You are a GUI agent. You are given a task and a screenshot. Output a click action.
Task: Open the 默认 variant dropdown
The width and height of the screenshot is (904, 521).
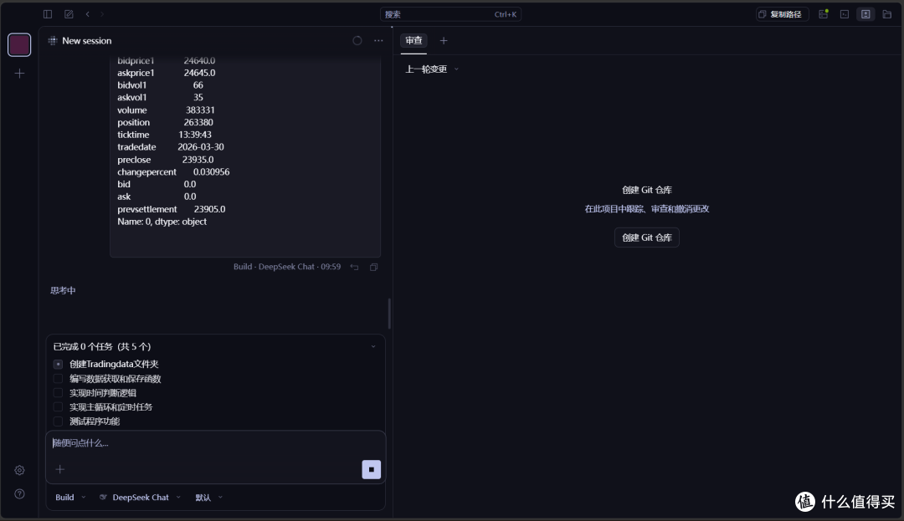(208, 498)
